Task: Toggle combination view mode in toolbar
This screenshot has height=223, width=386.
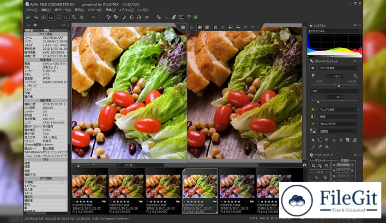Action: (x=51, y=17)
